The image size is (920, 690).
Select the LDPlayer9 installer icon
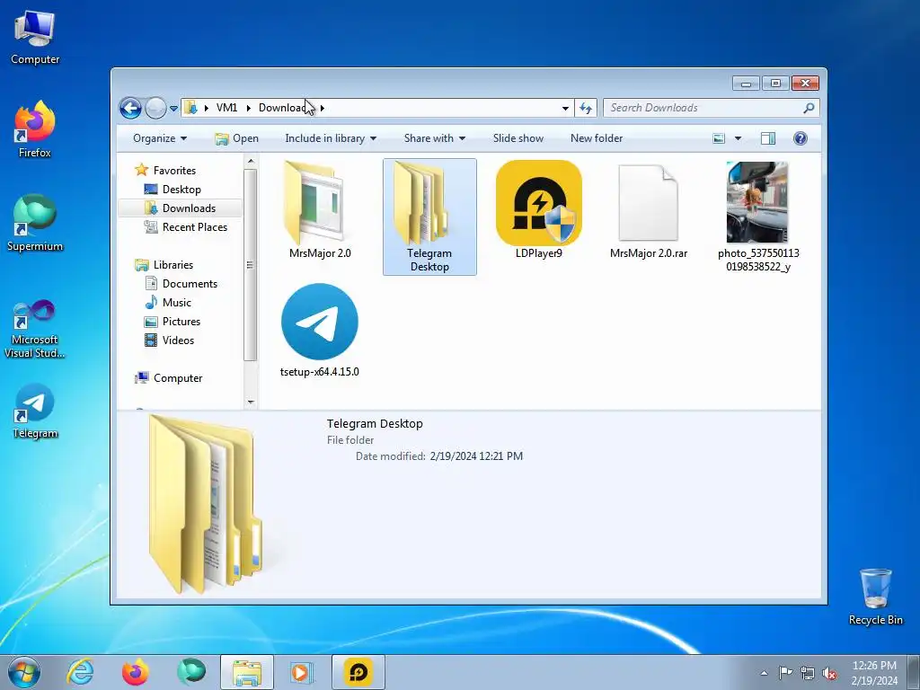coord(539,204)
